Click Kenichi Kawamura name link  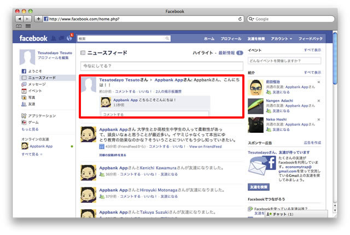point(158,168)
